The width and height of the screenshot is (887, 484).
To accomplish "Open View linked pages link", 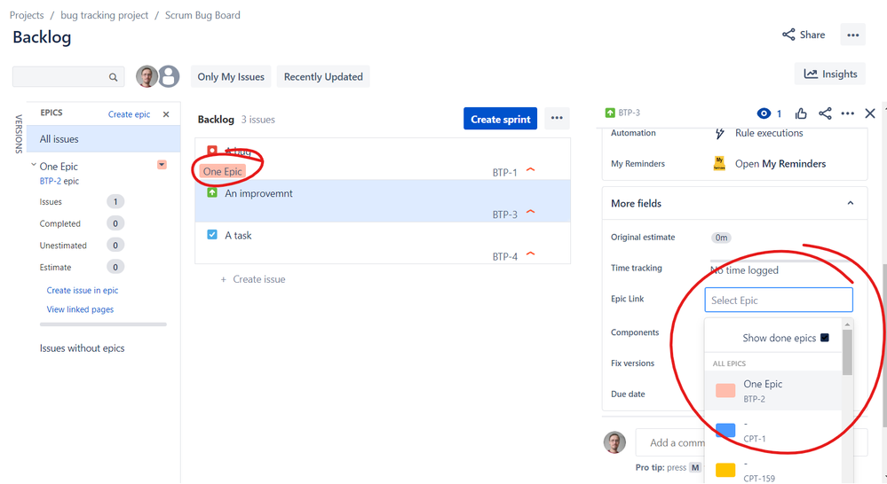I will coord(80,309).
